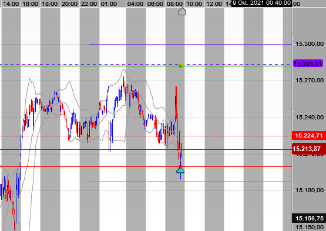
Task: Click the 15.150,00 price axis label
Action: tap(310, 227)
